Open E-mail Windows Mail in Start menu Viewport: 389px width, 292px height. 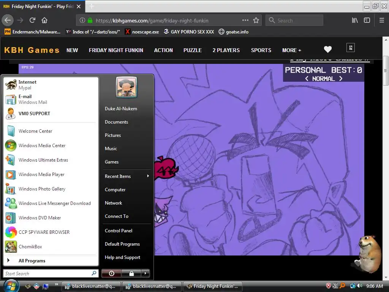click(51, 99)
